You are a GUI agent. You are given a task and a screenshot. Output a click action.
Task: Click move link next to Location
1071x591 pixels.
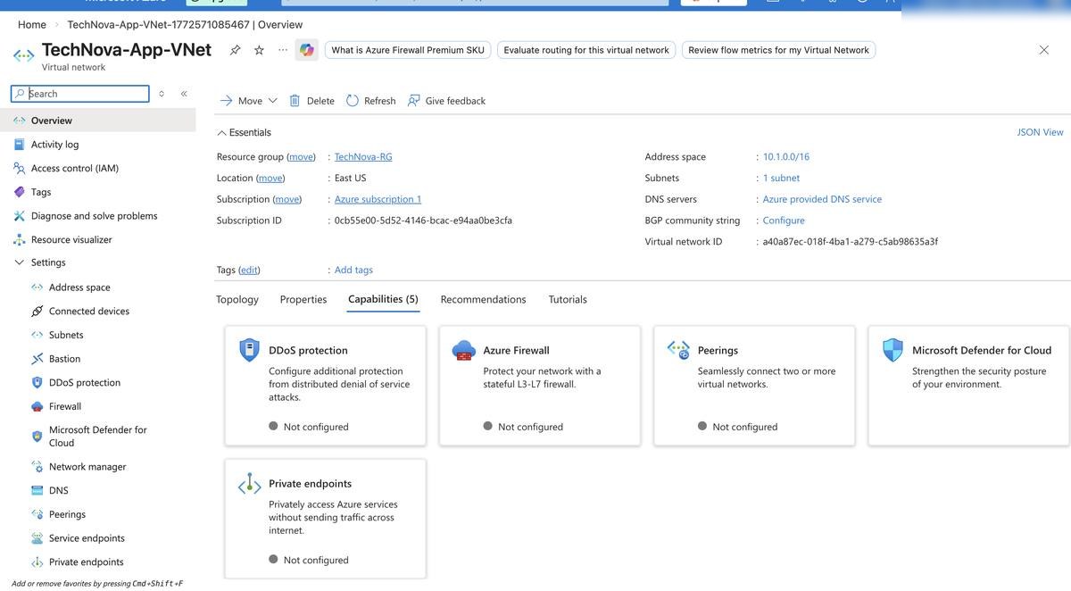click(x=270, y=178)
